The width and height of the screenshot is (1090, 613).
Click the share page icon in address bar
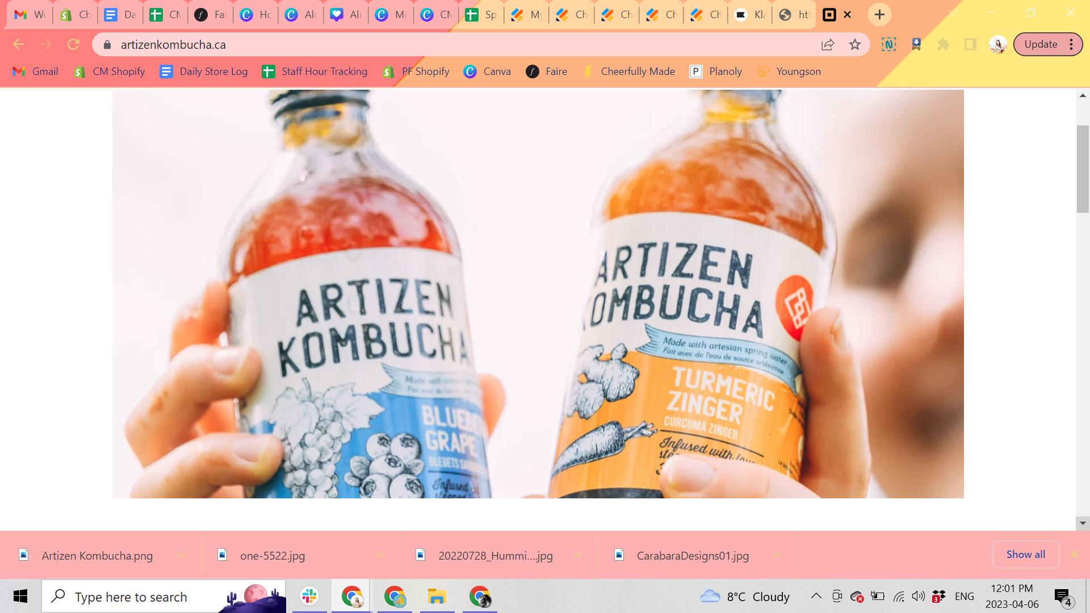pyautogui.click(x=828, y=44)
